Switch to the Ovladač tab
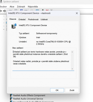This screenshot has width=93, height=102. pos(22,19)
